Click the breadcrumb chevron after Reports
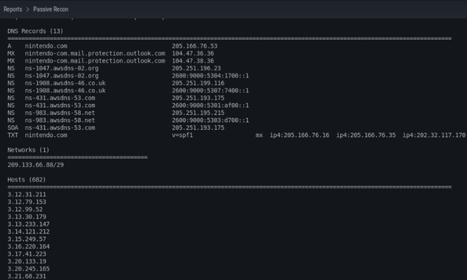Viewport: 467px width, 280px height. pos(28,9)
